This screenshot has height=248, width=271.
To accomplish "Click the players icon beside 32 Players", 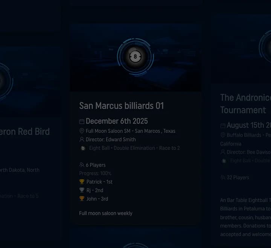I will (223, 177).
